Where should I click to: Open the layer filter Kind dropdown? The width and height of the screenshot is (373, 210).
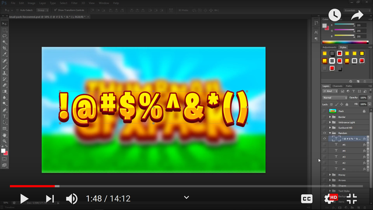point(330,91)
